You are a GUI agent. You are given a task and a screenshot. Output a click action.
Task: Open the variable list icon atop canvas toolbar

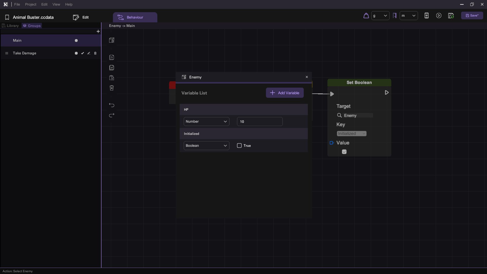pyautogui.click(x=112, y=40)
